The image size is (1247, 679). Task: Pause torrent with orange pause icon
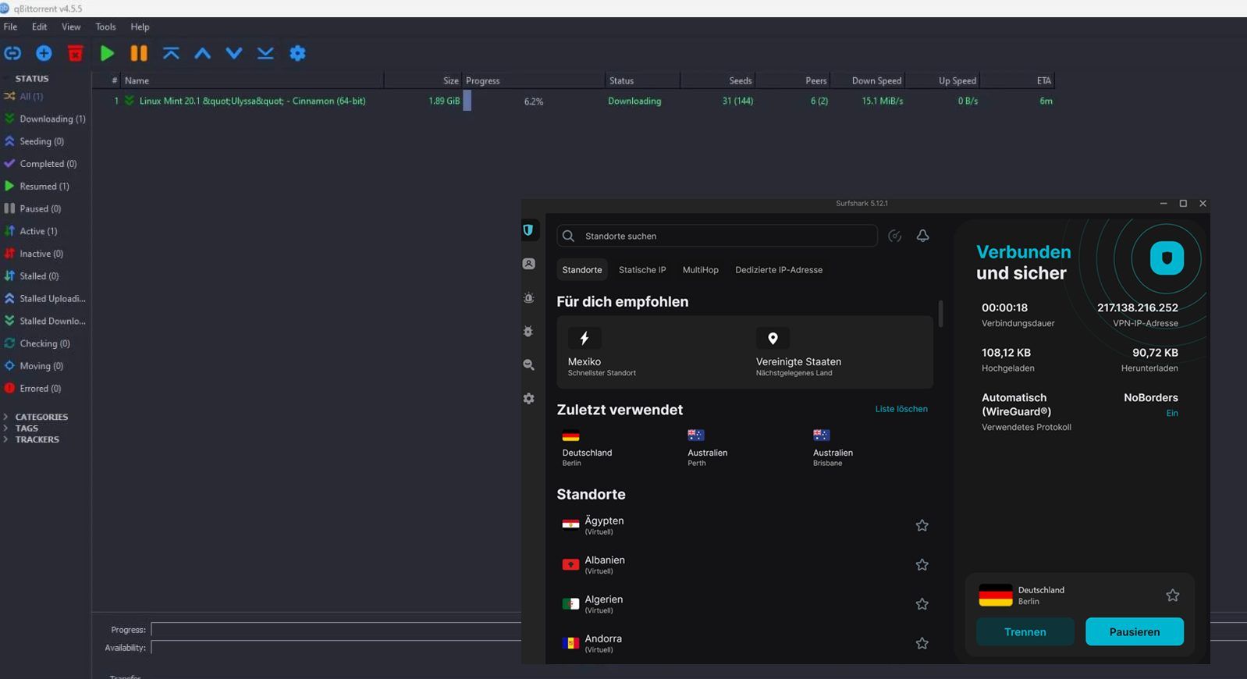click(x=139, y=53)
